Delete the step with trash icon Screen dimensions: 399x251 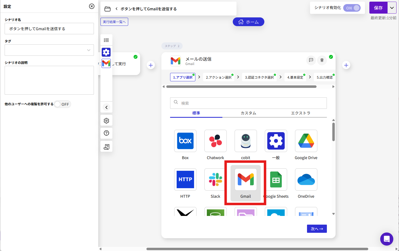click(322, 60)
